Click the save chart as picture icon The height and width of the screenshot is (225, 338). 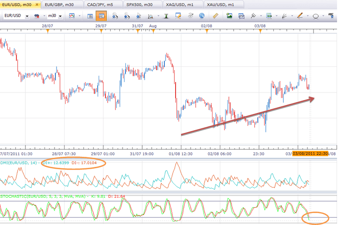pyautogui.click(x=229, y=16)
